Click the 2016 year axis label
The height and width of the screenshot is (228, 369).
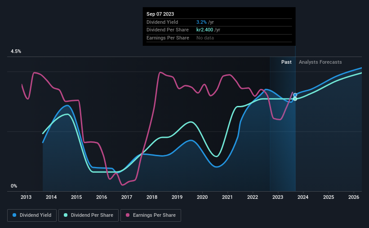(102, 197)
